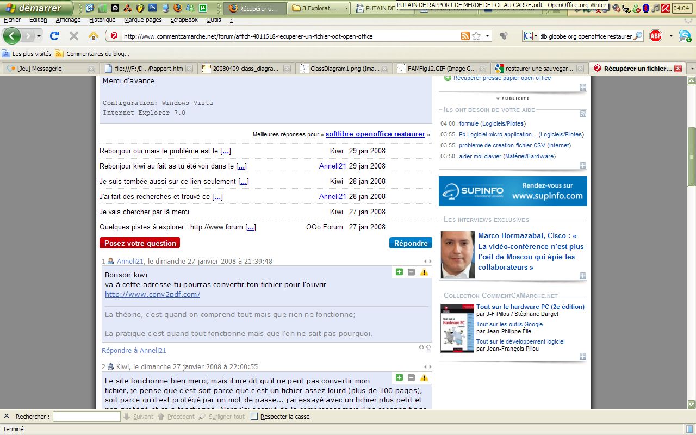Viewport: 696px width, 435px height.
Task: Go back with the green Back arrow
Action: (x=12, y=36)
